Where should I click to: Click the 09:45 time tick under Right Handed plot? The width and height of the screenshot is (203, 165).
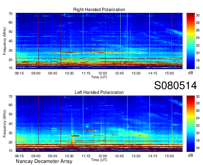coord(53,73)
